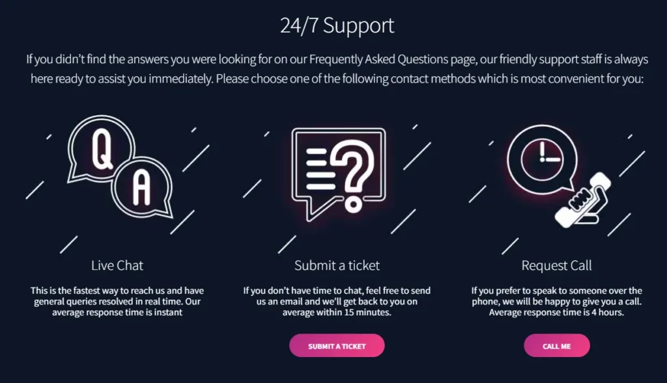Click the clock icon above Request Call

pyautogui.click(x=544, y=159)
